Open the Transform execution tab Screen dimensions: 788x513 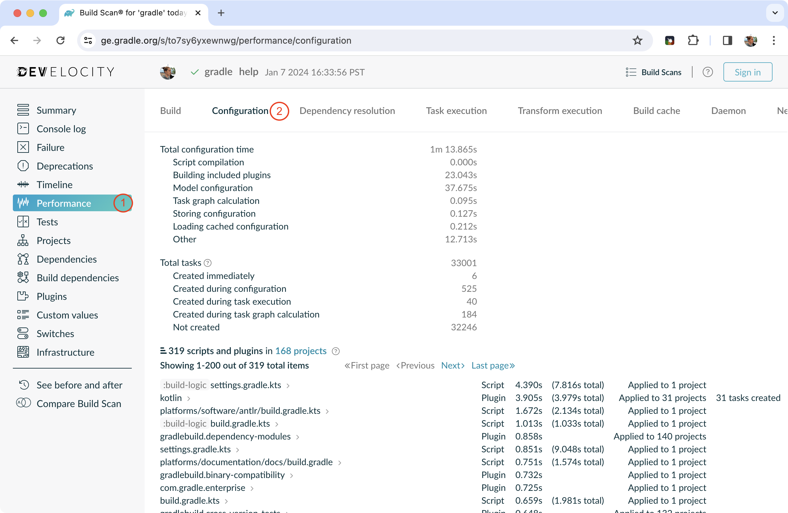(x=560, y=110)
